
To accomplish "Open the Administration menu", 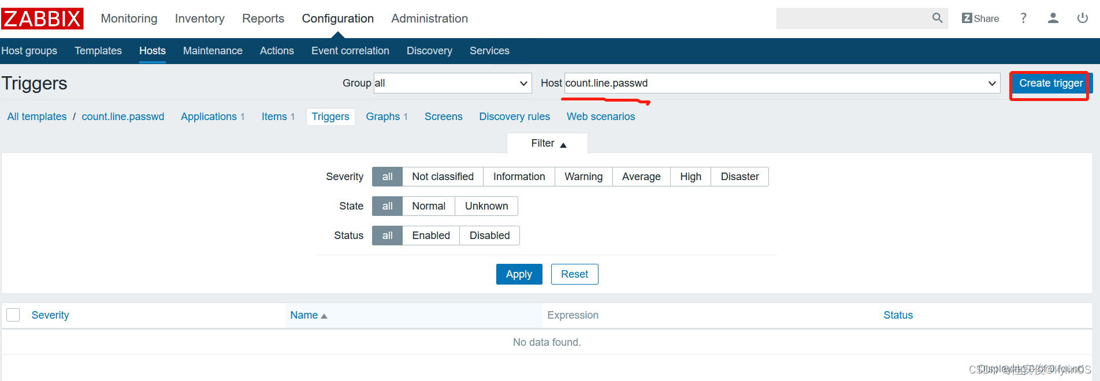I will [x=429, y=18].
